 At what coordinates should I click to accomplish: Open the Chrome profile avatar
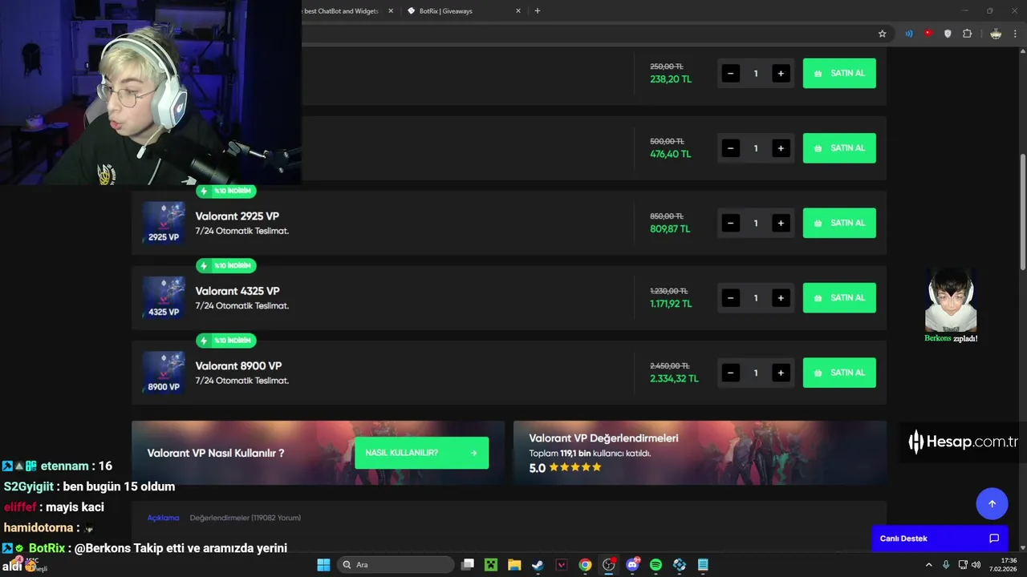pos(996,34)
